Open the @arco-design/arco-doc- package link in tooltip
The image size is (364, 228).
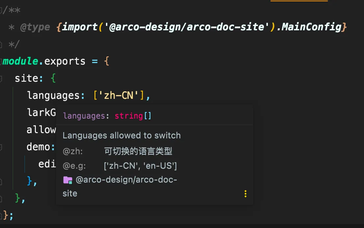(x=126, y=180)
